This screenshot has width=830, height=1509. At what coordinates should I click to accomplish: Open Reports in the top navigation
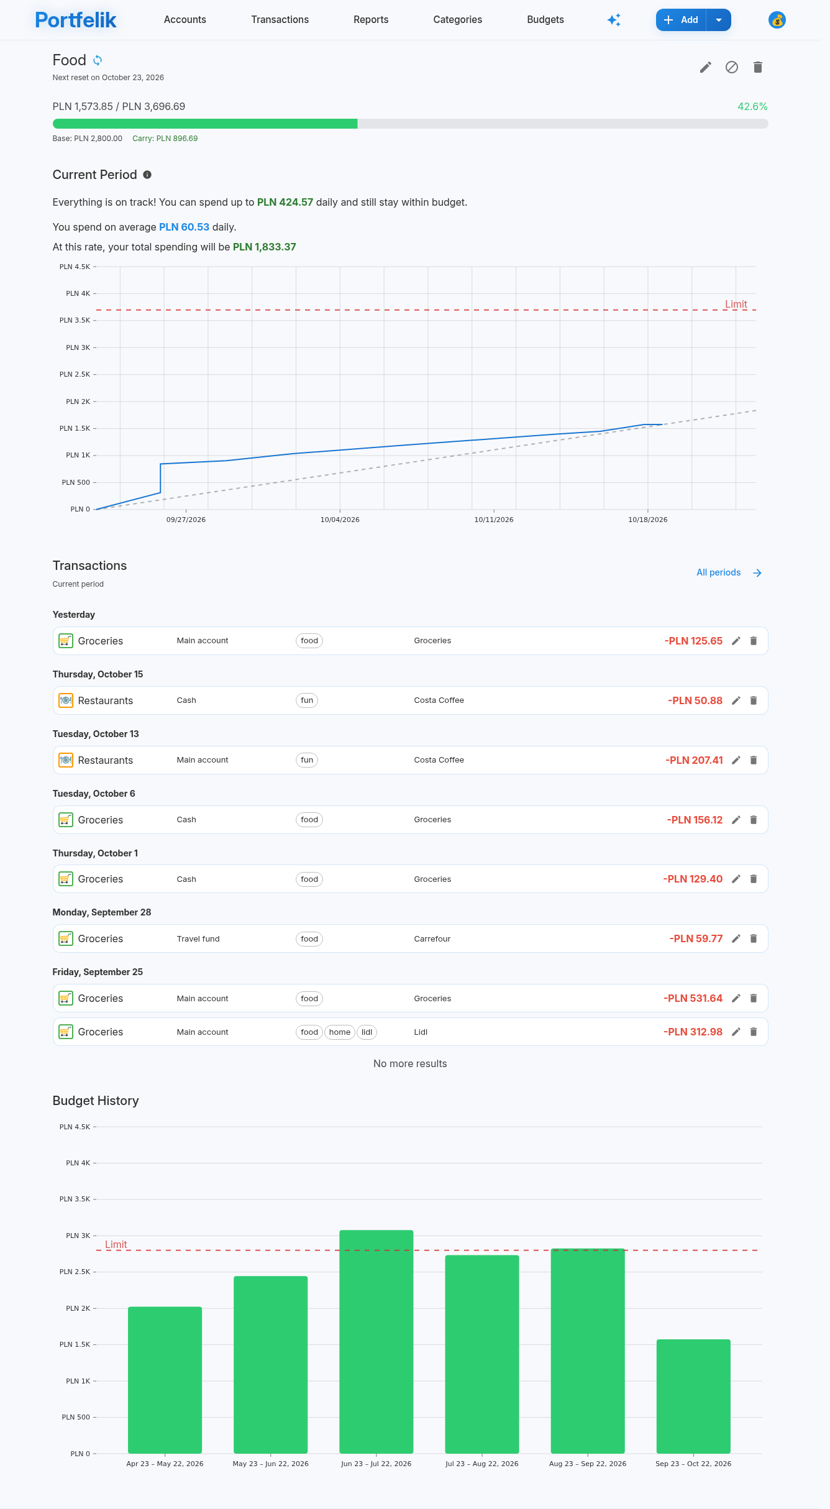371,20
